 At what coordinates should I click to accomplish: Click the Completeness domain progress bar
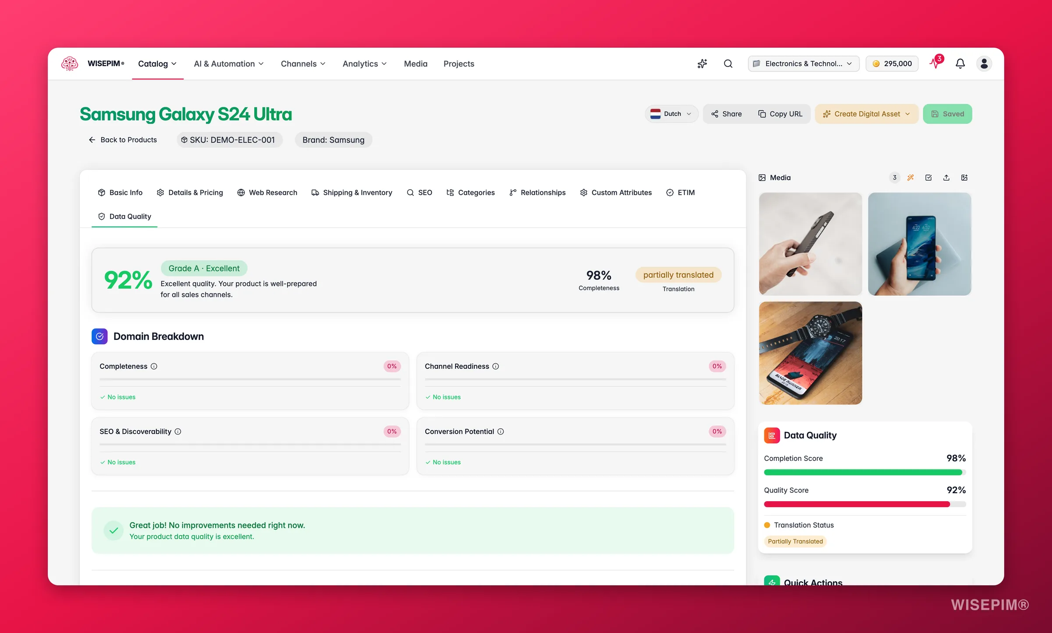point(250,379)
